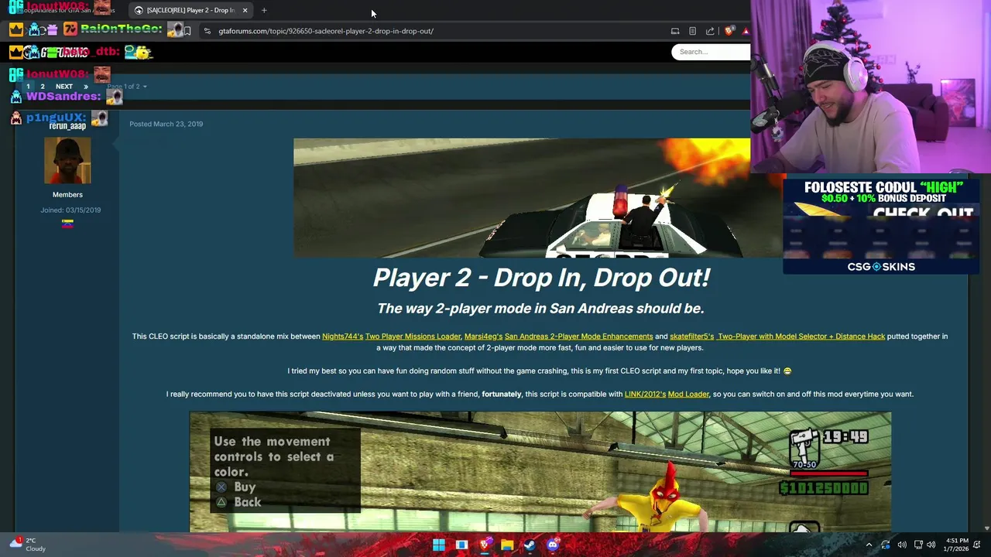Click the Posted March 23, 2019 timestamp
The height and width of the screenshot is (557, 991).
coord(166,124)
